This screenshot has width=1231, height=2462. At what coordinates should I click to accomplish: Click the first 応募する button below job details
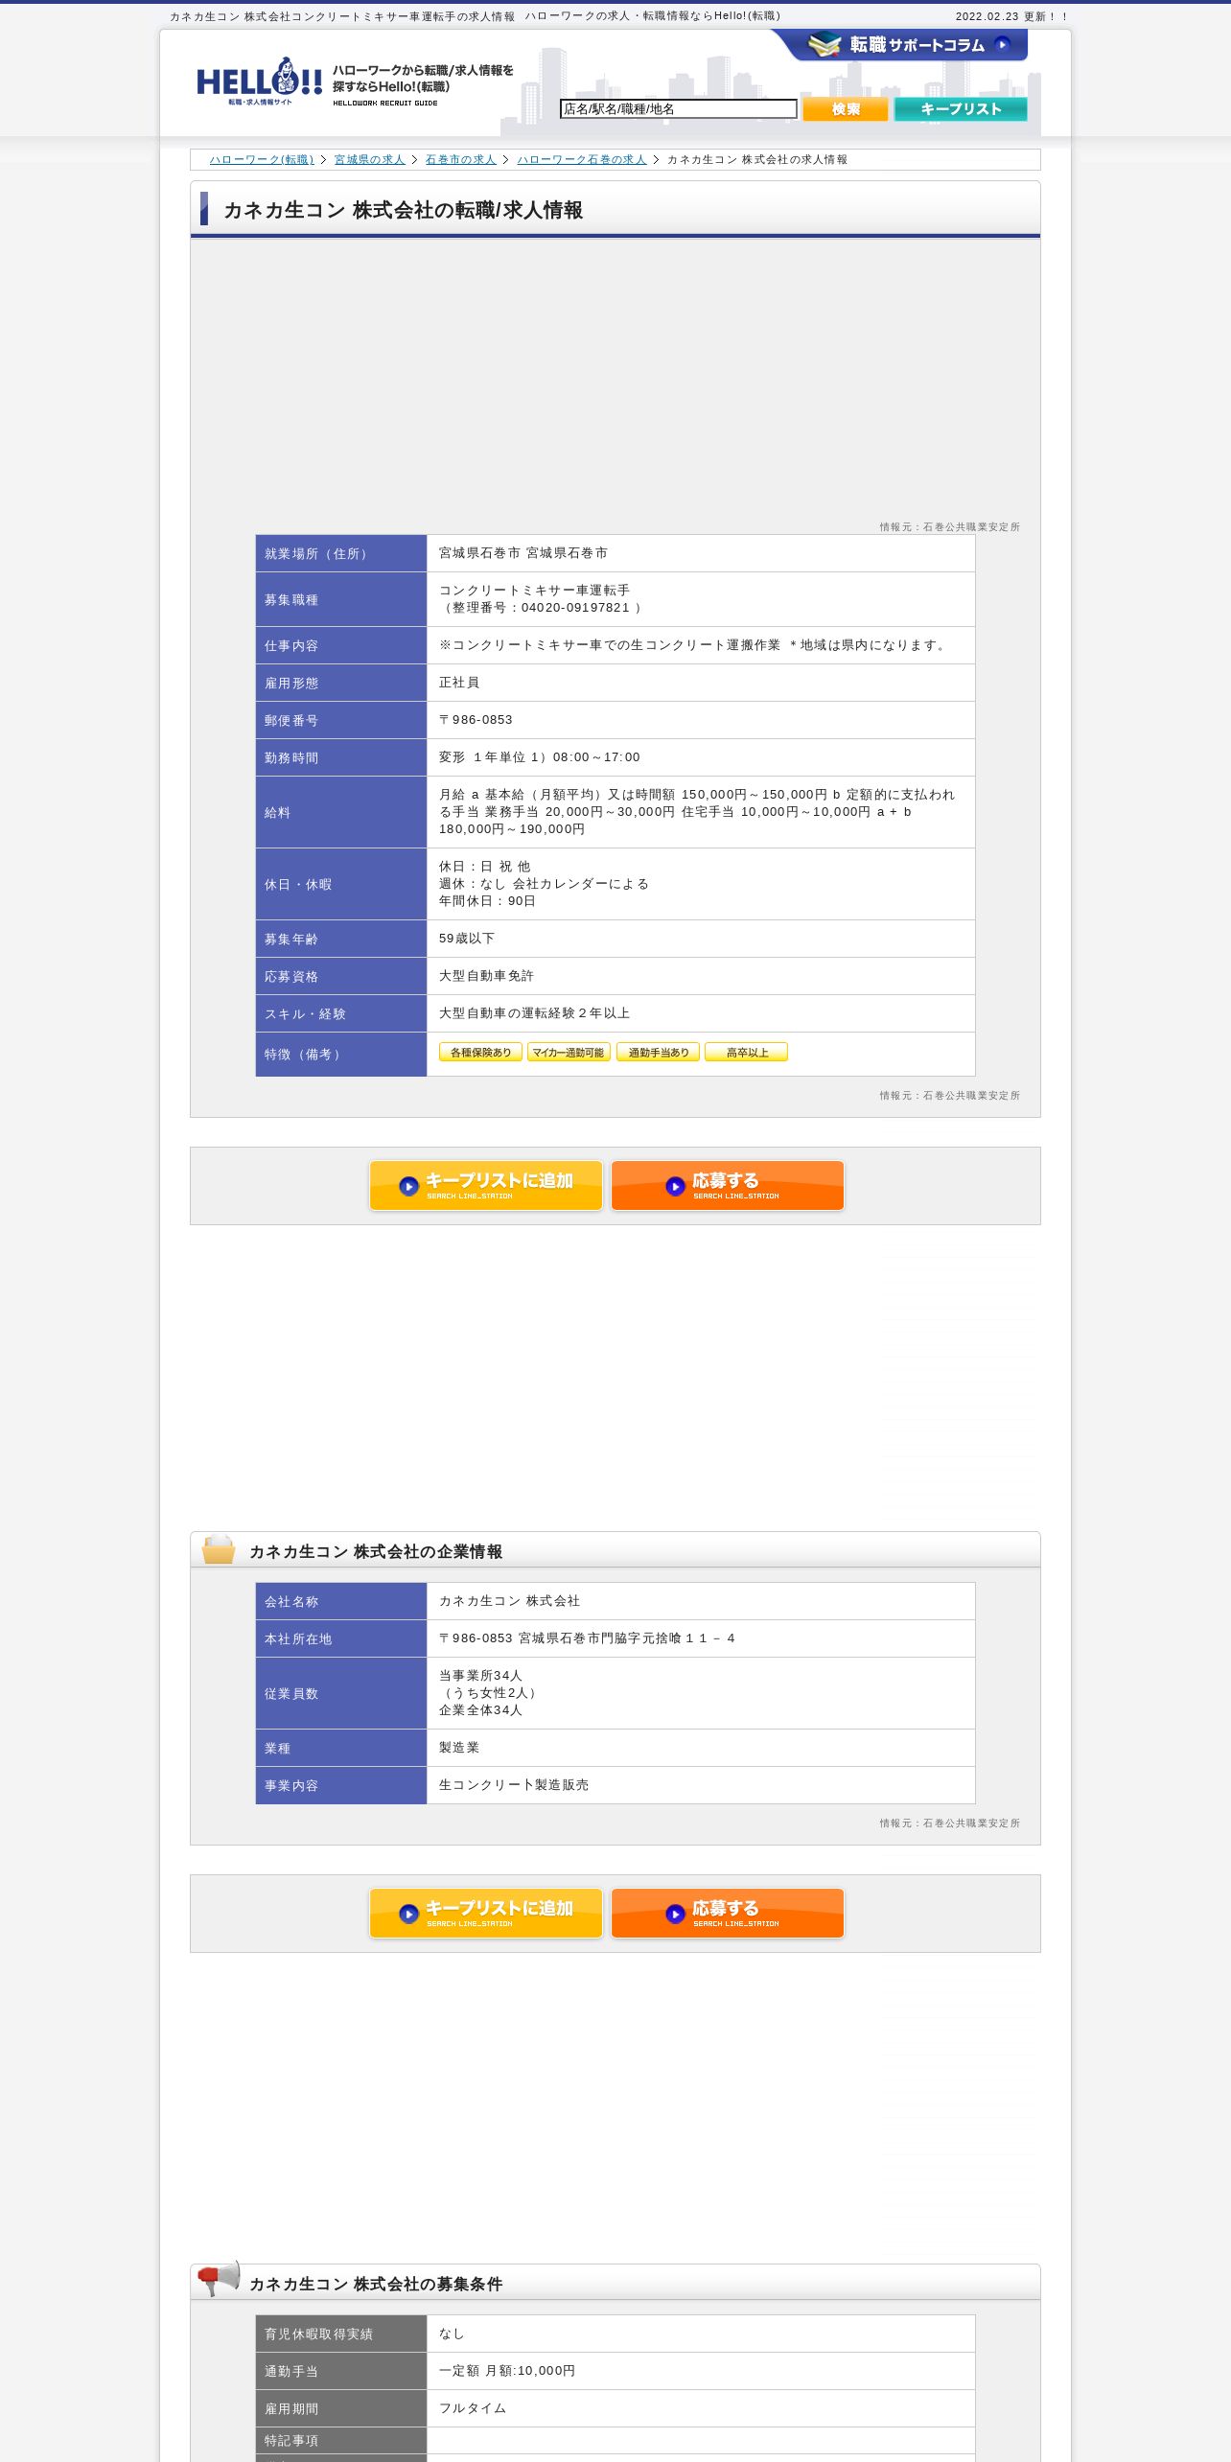point(728,1186)
